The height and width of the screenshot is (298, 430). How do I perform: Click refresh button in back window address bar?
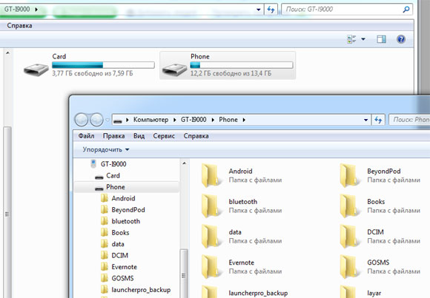coord(271,10)
